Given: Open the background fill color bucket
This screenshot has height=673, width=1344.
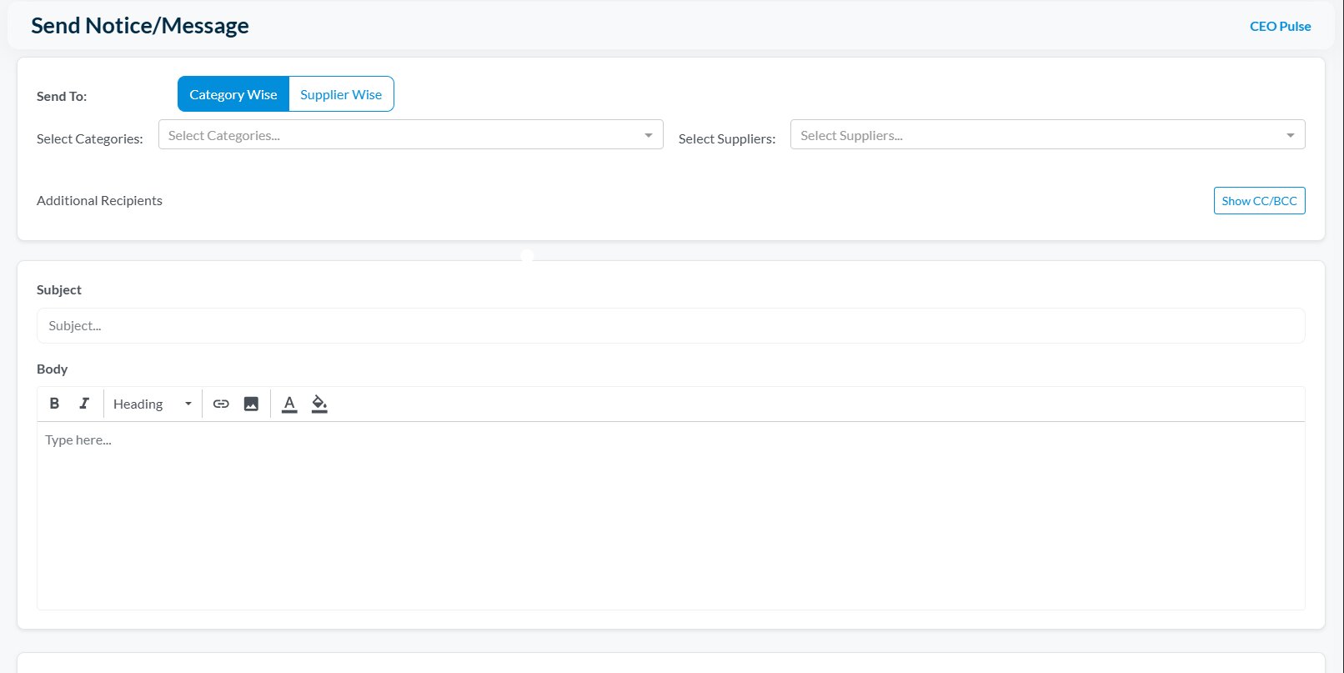Looking at the screenshot, I should tap(319, 404).
